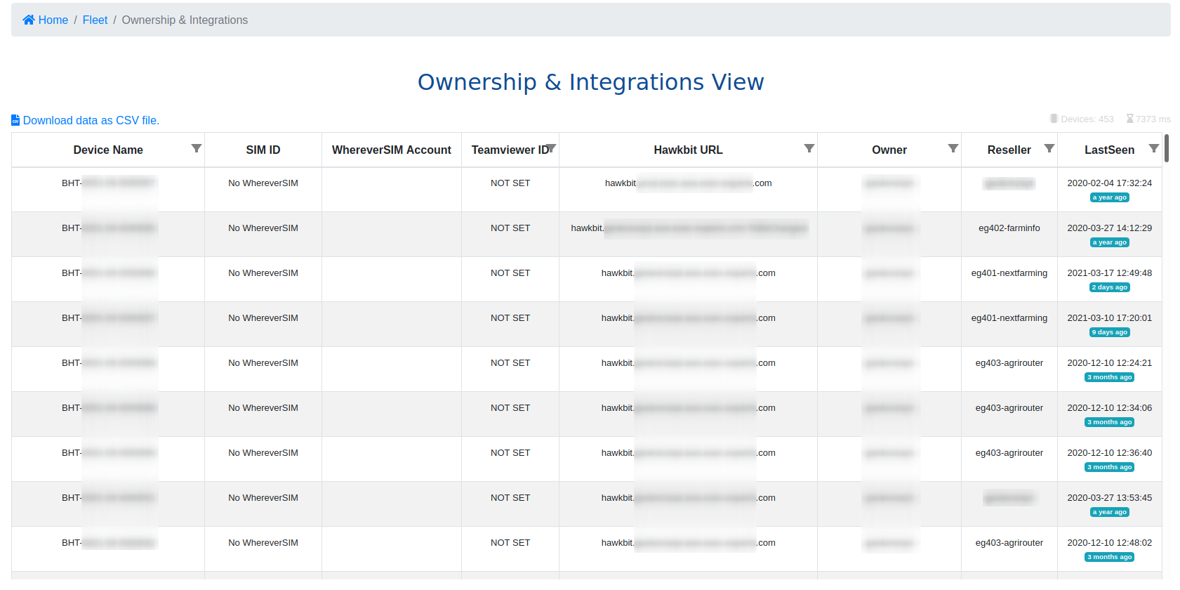Click the Devices count chip icon
1180x590 pixels.
click(1054, 119)
